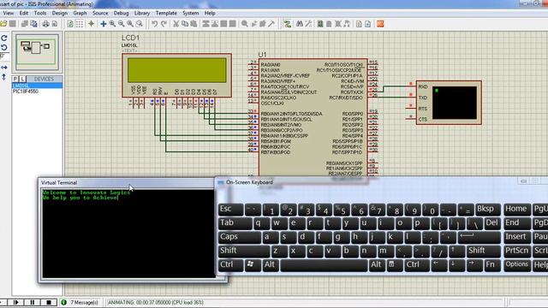The height and width of the screenshot is (308, 548).
Task: Pause the running simulation
Action: pos(33,302)
